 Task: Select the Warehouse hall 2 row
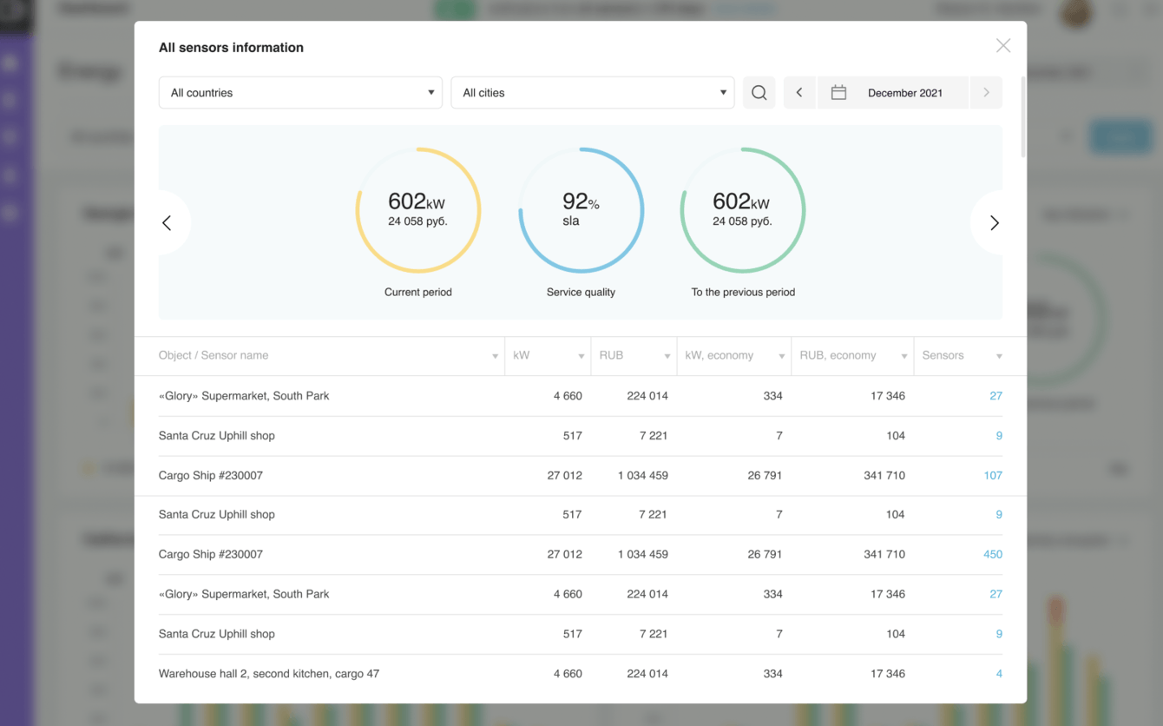point(269,674)
